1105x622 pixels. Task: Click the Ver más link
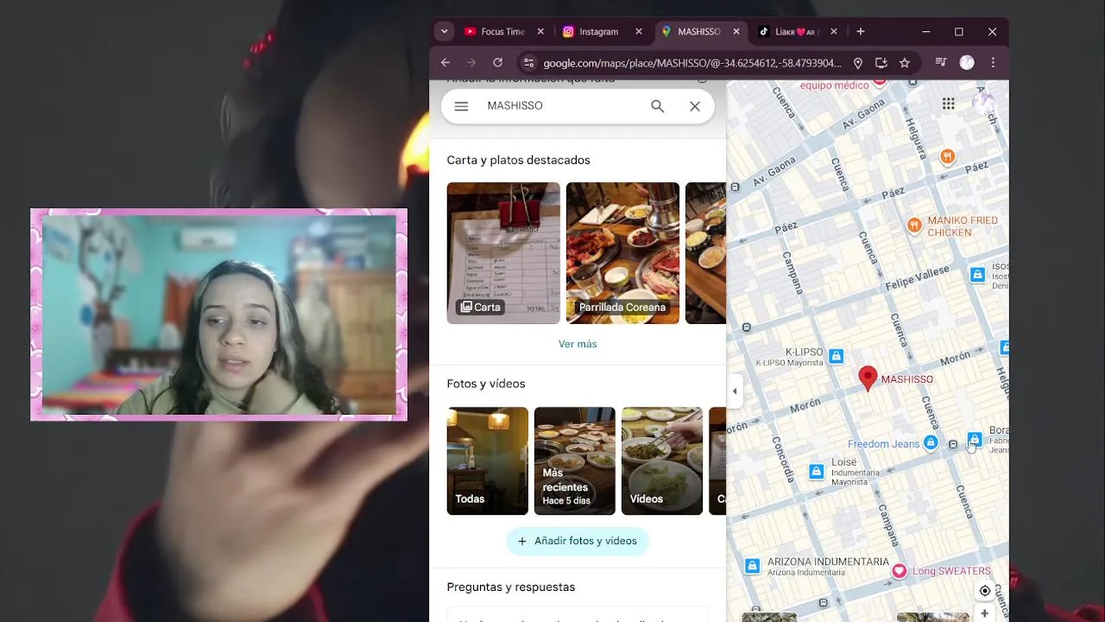click(x=578, y=344)
